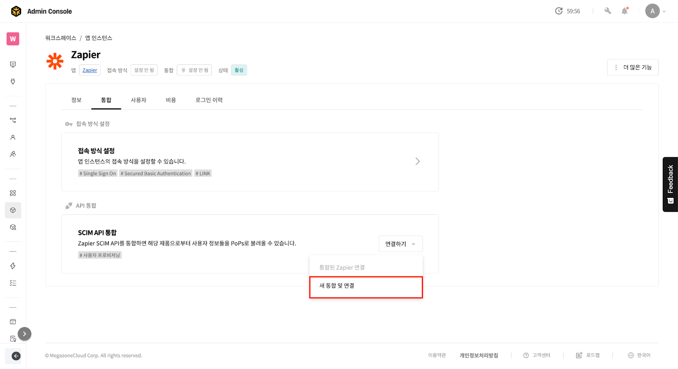Screen dimensions: 678x369
Task: Open the single user icon in sidebar
Action: click(13, 137)
